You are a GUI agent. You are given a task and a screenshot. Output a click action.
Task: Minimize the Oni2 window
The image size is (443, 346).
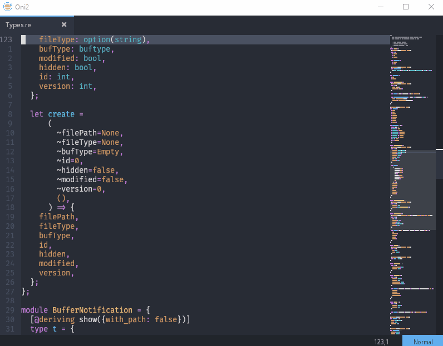coord(381,7)
